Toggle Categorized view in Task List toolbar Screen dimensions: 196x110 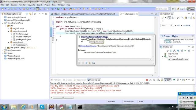pos(169,18)
